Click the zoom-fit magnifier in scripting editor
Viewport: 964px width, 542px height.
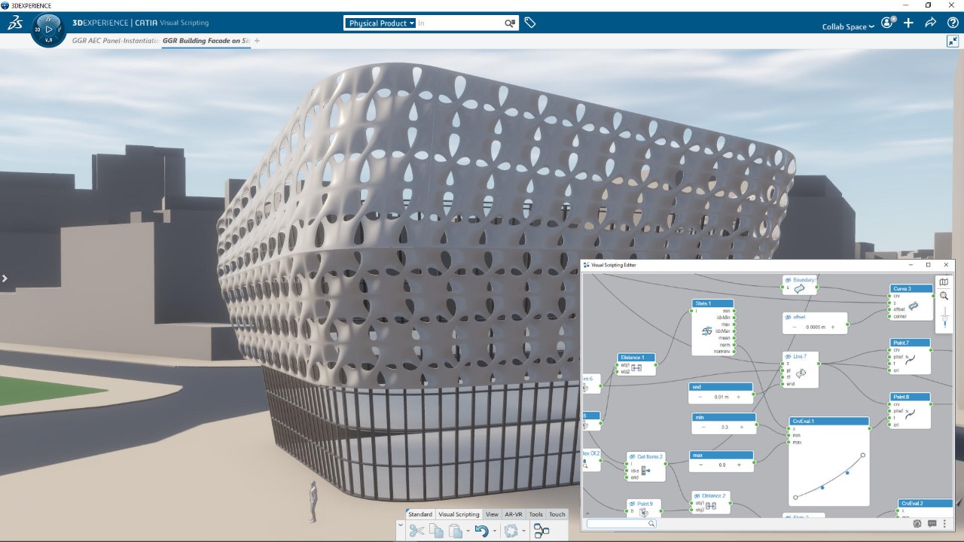coord(944,297)
